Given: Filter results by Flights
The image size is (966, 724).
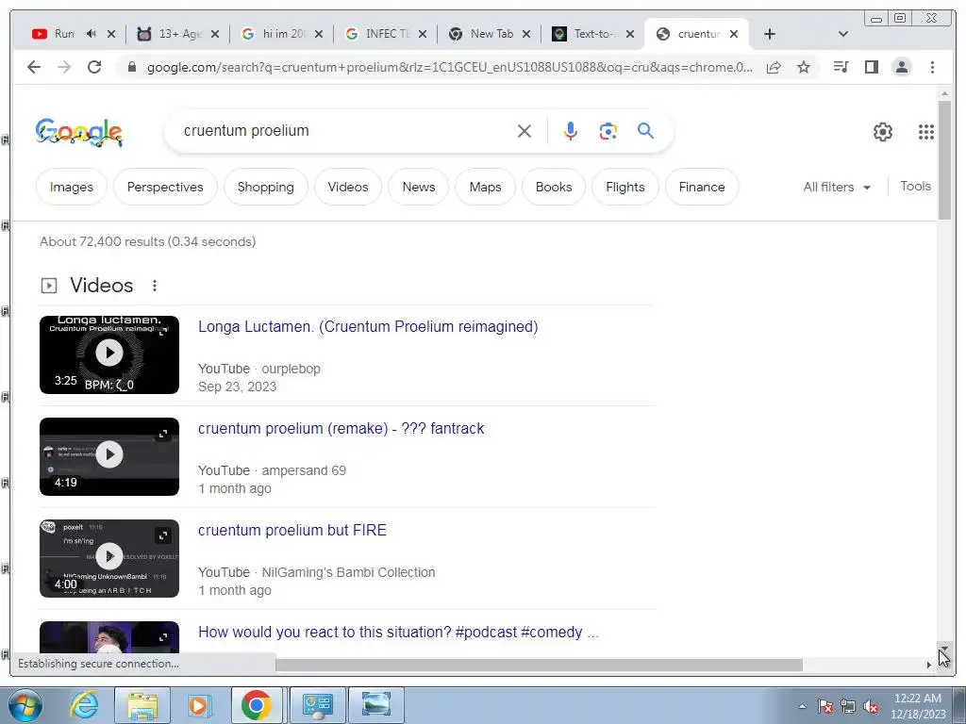Looking at the screenshot, I should coord(625,187).
